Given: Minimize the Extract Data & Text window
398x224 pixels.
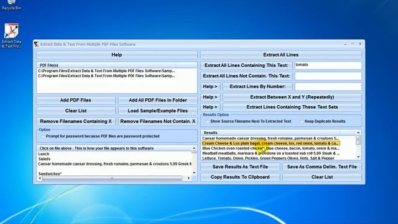Looking at the screenshot, I should click(x=345, y=44).
